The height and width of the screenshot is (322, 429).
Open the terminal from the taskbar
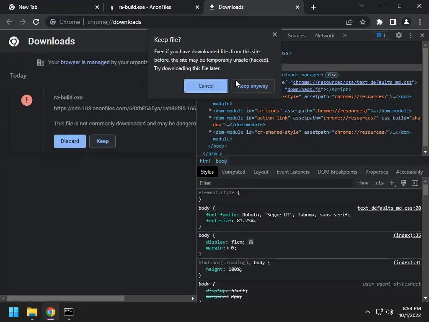click(x=69, y=312)
